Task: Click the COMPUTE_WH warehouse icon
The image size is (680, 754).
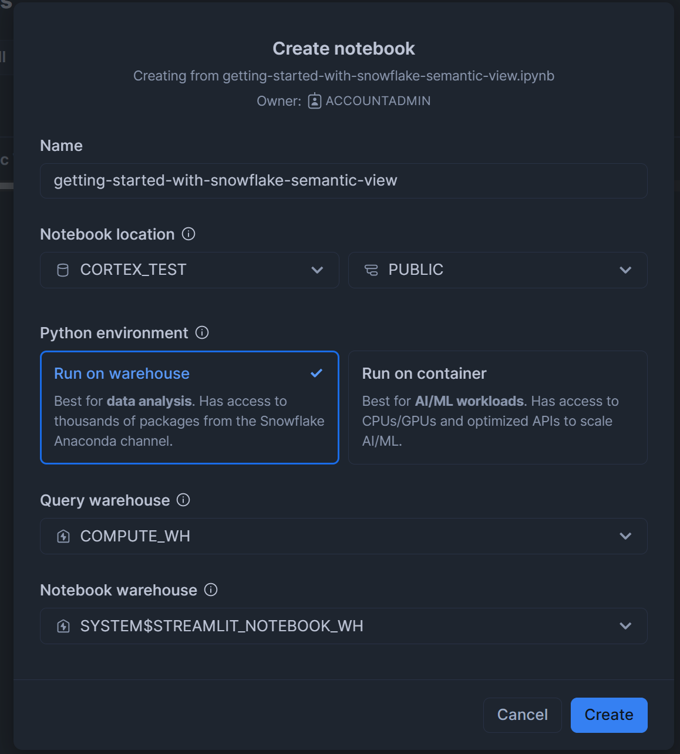Action: click(63, 536)
